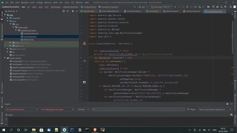Click the override gutter icon beside onCreate

[84, 61]
